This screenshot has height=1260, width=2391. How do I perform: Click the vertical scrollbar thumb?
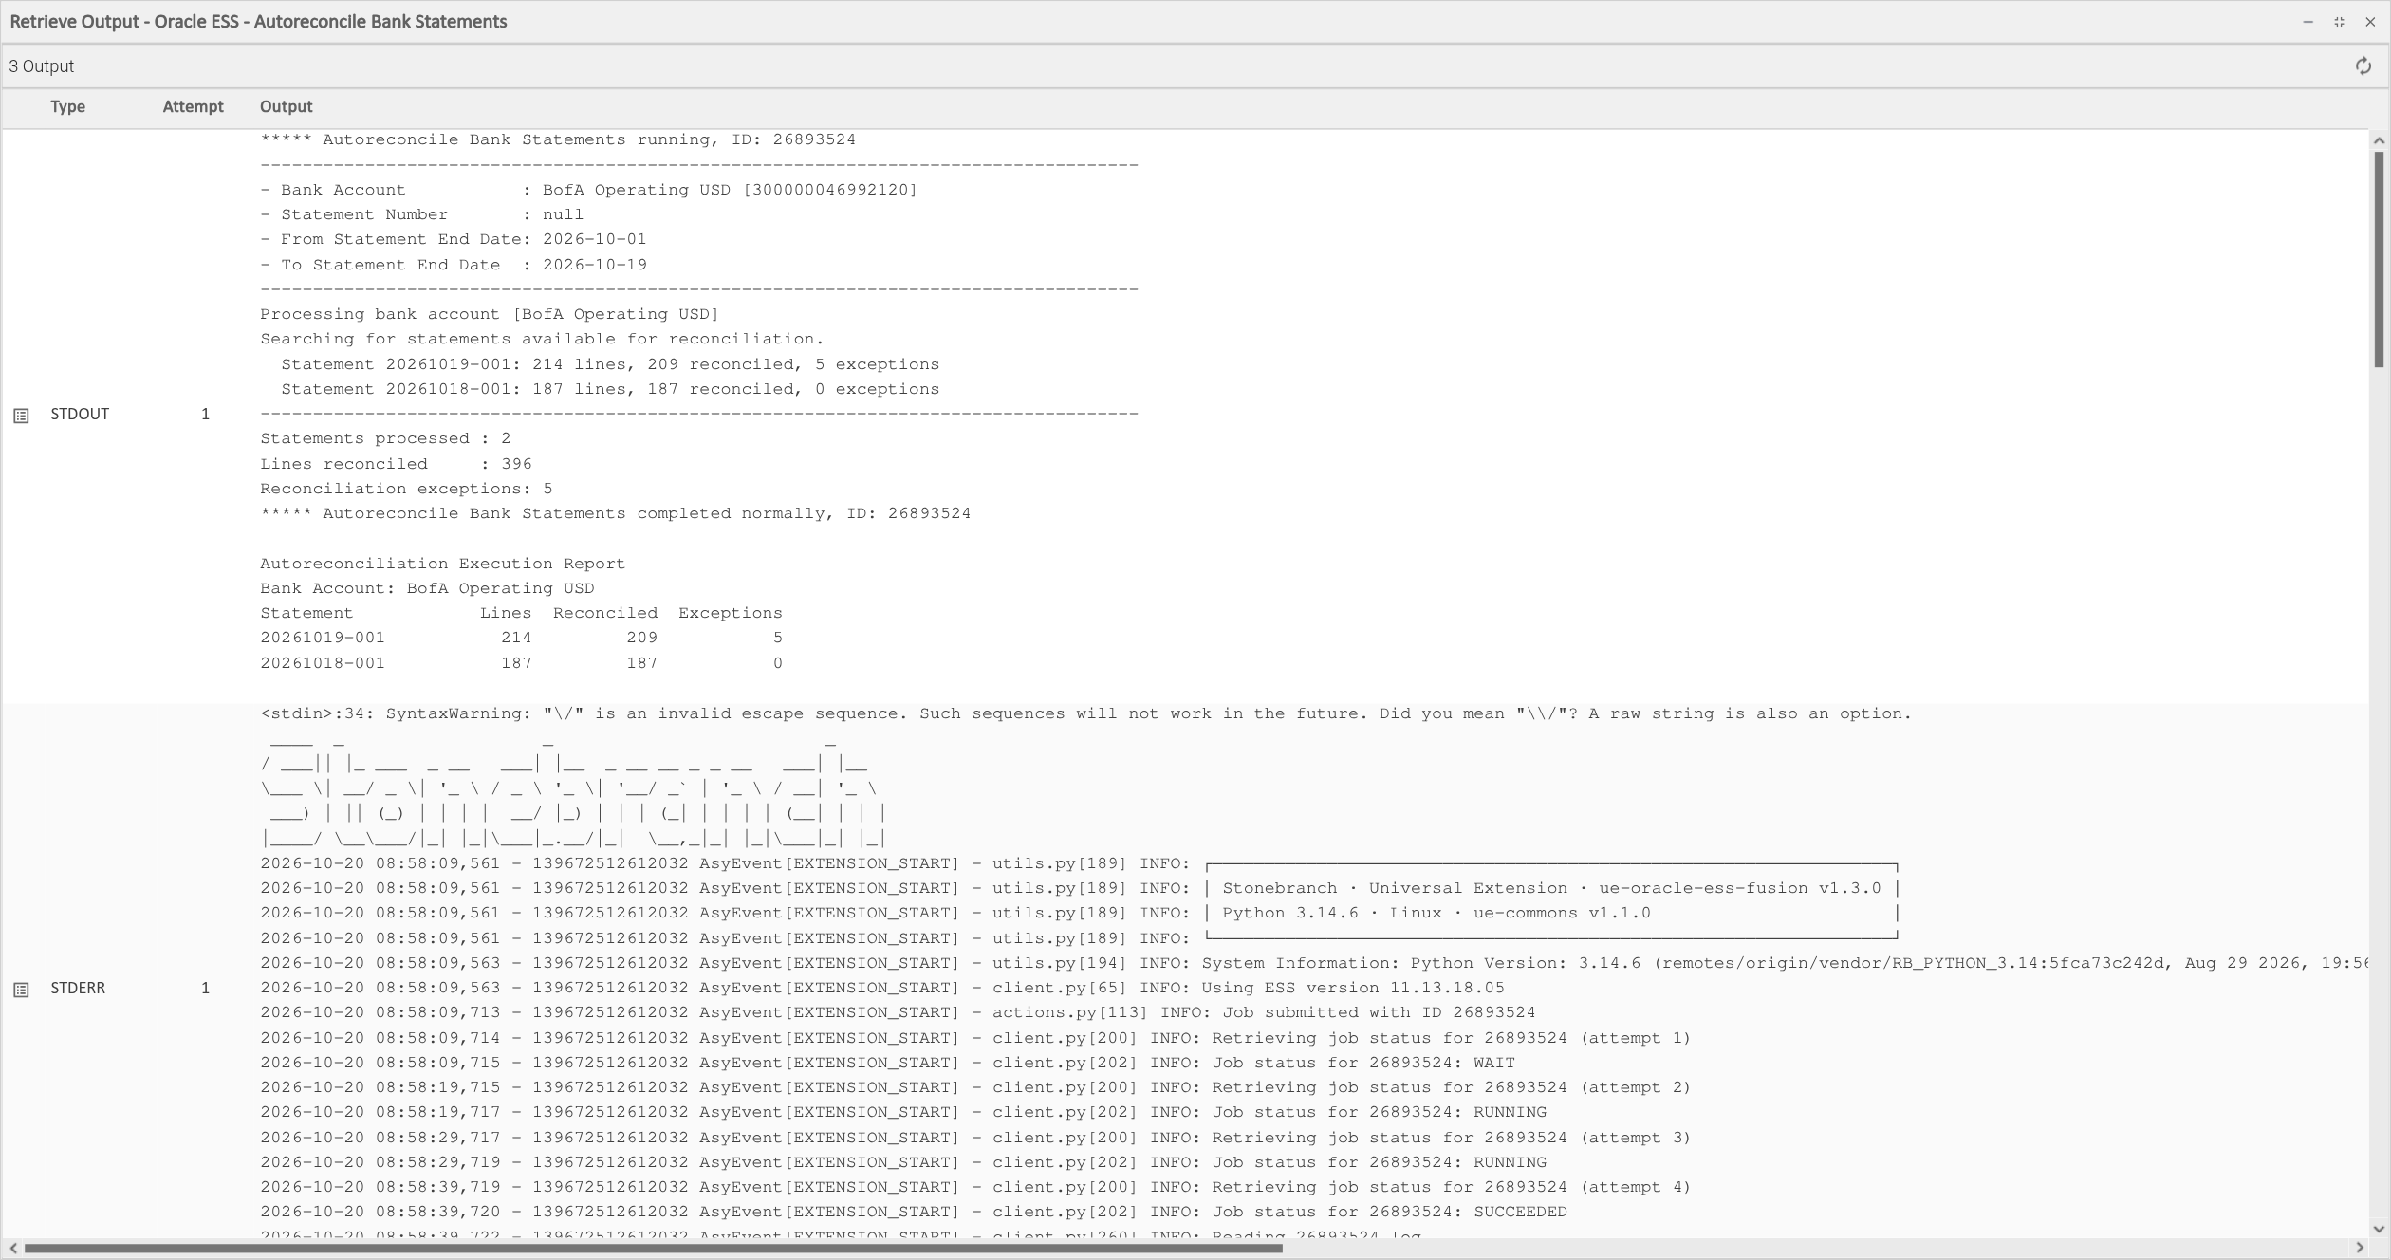coord(2379,259)
